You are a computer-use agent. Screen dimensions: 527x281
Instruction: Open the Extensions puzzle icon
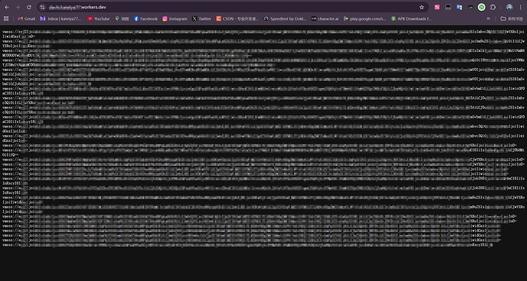pyautogui.click(x=493, y=7)
